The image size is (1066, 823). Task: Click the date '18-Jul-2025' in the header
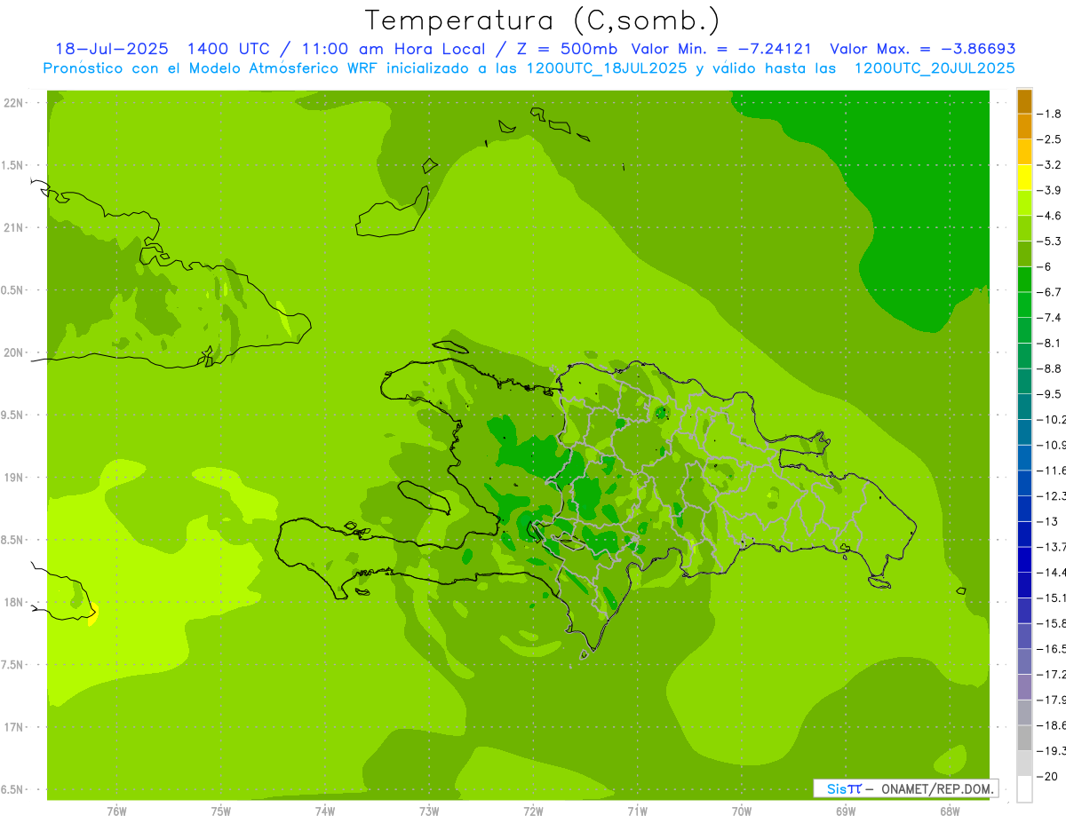pyautogui.click(x=110, y=49)
